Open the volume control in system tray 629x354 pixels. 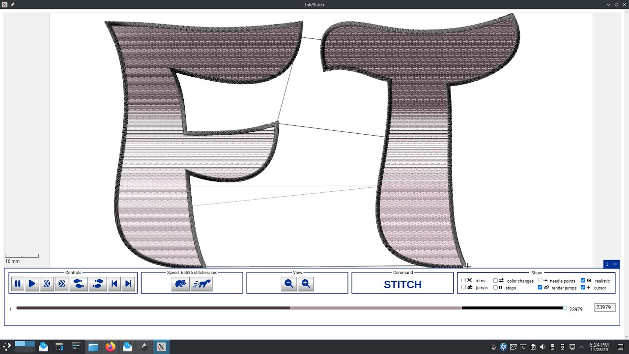click(x=543, y=347)
